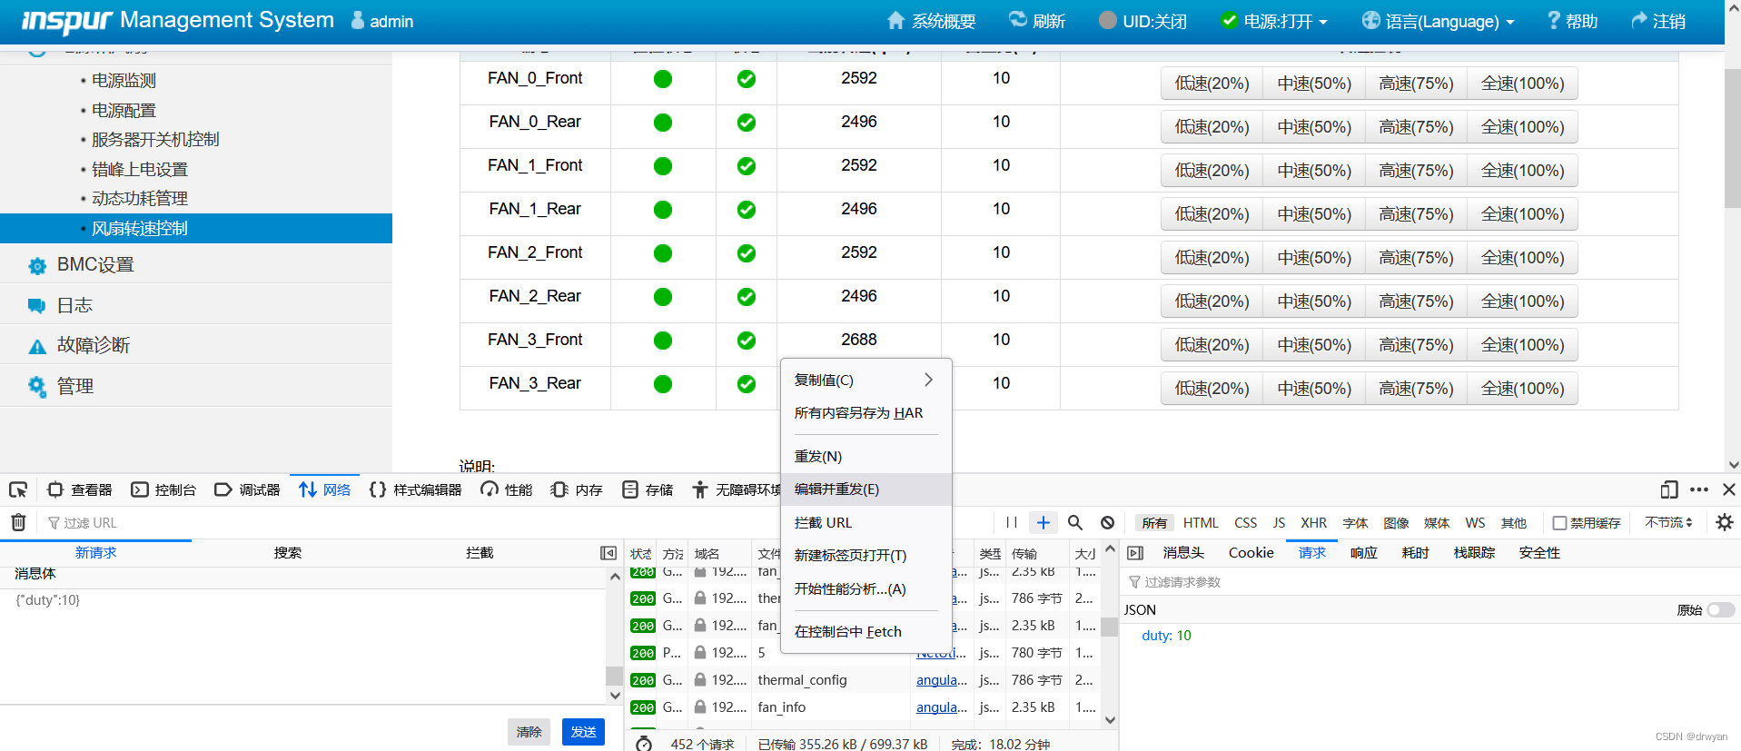1741x751 pixels.
Task: Toggle the CSS request type filter
Action: (x=1246, y=523)
